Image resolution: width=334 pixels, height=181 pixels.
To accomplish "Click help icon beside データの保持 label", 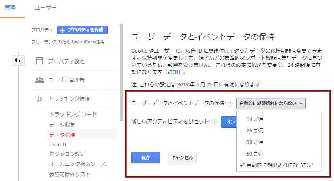I will click(x=230, y=104).
